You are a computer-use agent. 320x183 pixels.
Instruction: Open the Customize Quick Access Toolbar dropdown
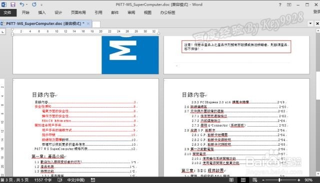[41, 4]
